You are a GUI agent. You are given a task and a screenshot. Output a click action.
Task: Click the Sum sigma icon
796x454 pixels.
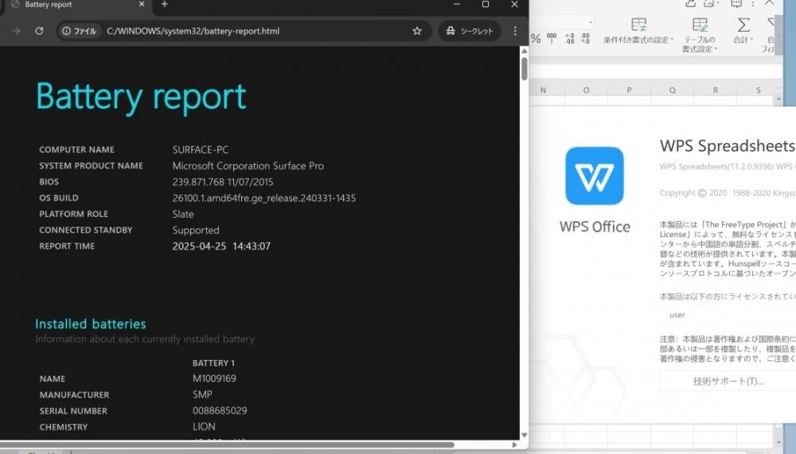click(743, 25)
